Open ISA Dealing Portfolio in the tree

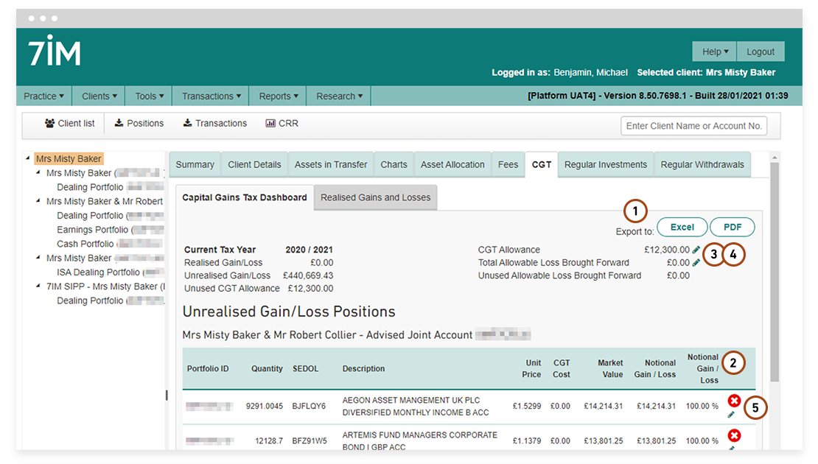tap(99, 273)
